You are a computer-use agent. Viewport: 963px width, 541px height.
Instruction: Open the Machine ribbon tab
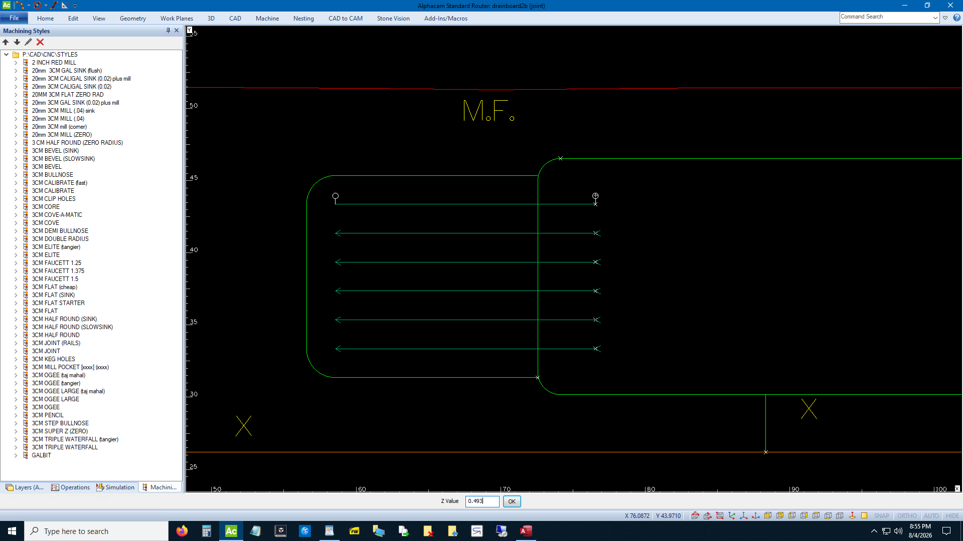(x=267, y=19)
